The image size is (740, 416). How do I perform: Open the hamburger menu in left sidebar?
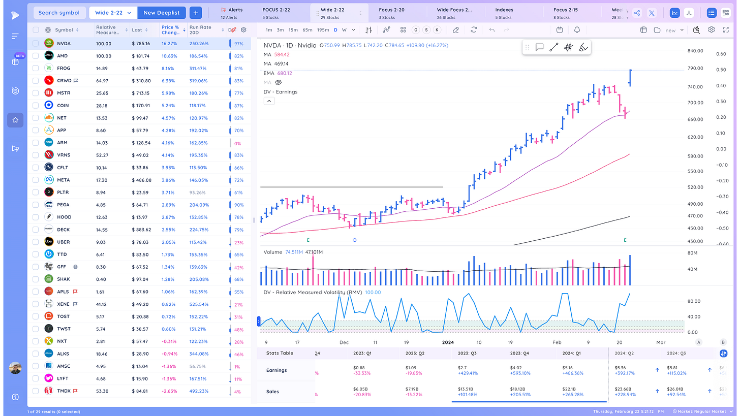click(x=15, y=36)
